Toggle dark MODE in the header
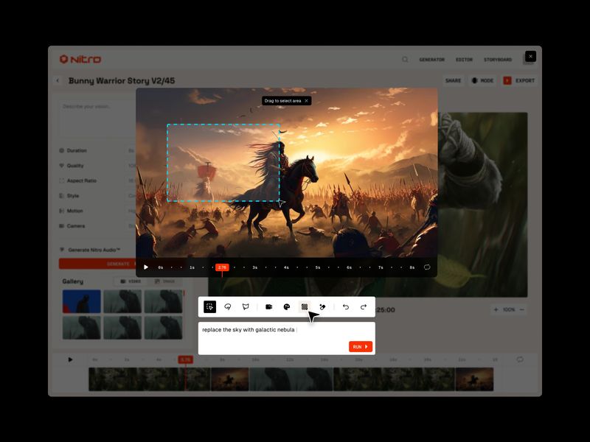 point(482,80)
